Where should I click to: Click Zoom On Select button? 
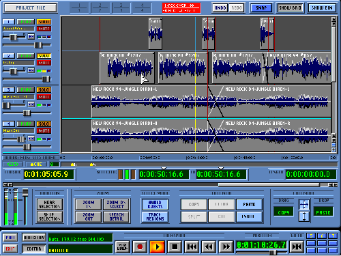click(117, 204)
